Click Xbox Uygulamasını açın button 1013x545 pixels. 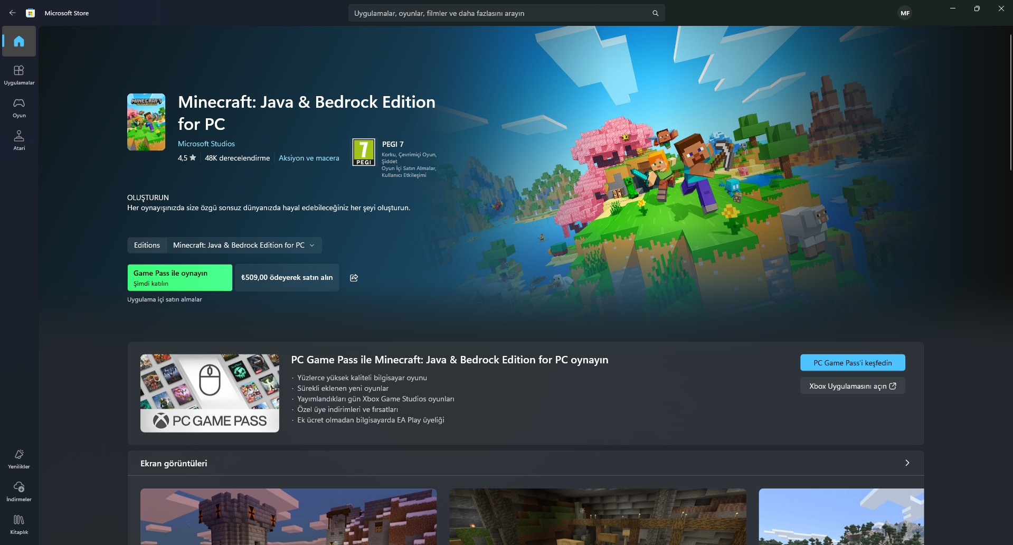[853, 386]
